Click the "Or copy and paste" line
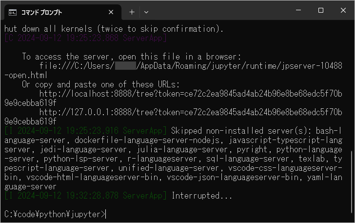Screen dimensions: 355x223 tap(100, 84)
